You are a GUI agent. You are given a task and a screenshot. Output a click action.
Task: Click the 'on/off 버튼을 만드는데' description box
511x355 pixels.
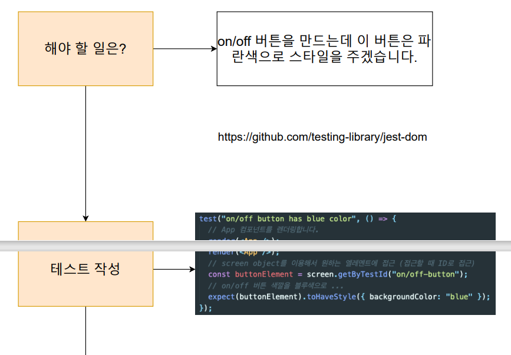click(325, 49)
